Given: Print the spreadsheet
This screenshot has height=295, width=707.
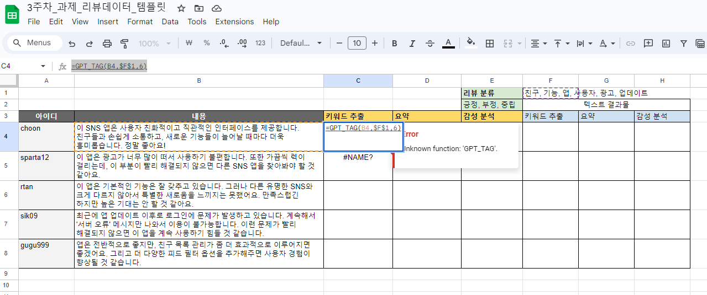Looking at the screenshot, I should tap(107, 43).
